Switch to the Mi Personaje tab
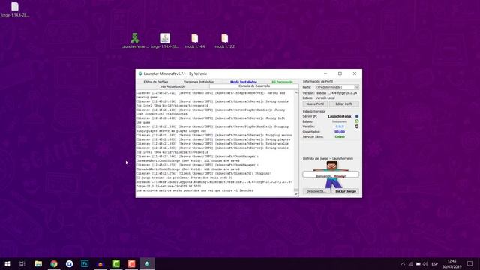The height and width of the screenshot is (270, 480). [x=282, y=82]
